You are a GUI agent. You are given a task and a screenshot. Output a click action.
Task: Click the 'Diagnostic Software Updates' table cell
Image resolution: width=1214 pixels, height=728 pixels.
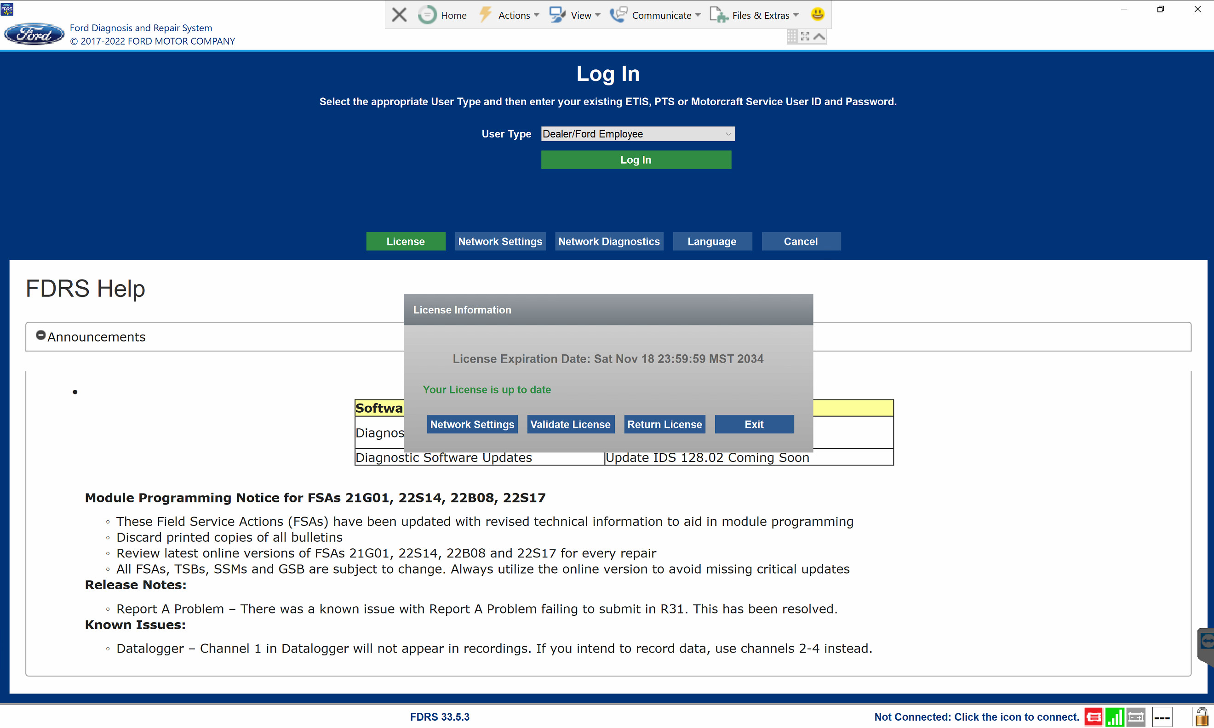[x=480, y=457]
